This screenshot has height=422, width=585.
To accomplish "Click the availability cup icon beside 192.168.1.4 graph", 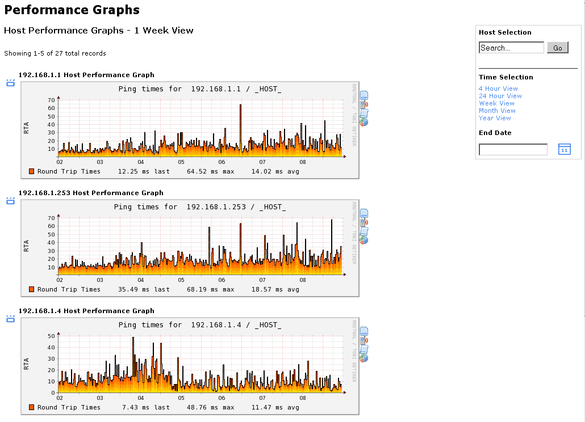I will click(x=364, y=349).
